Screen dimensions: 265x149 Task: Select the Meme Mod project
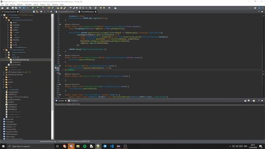point(10,137)
